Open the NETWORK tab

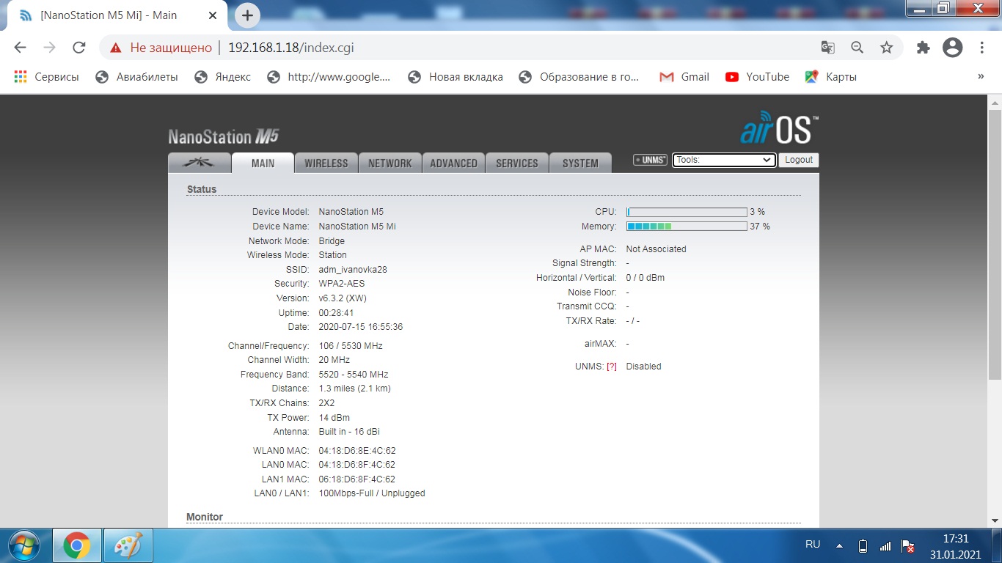[x=390, y=163]
